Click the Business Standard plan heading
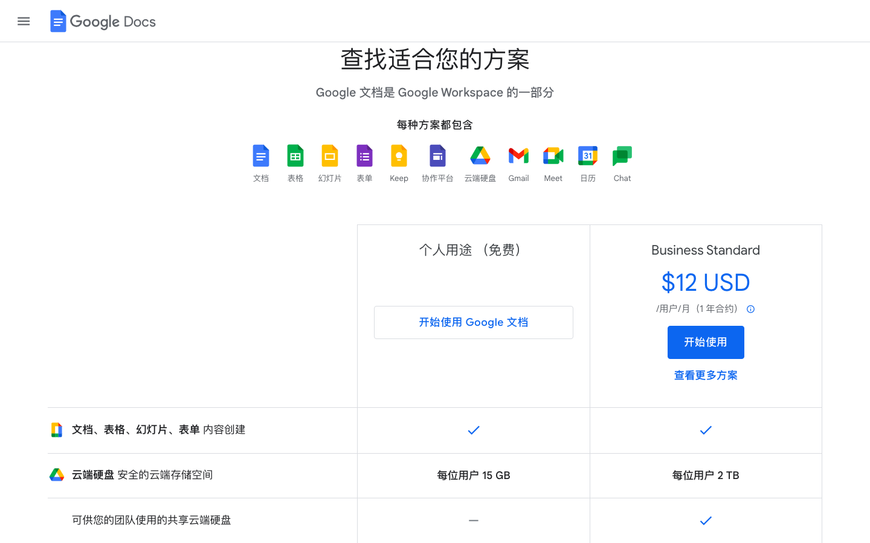Image resolution: width=870 pixels, height=543 pixels. pos(706,250)
